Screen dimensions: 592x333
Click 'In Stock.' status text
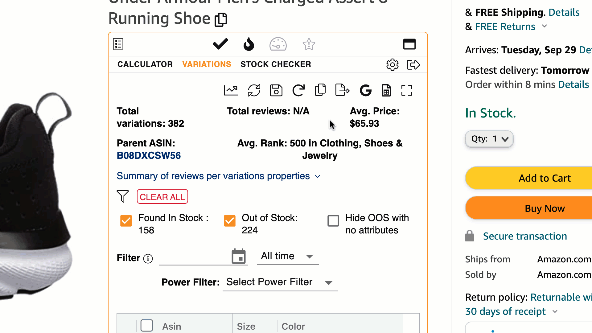(x=490, y=113)
